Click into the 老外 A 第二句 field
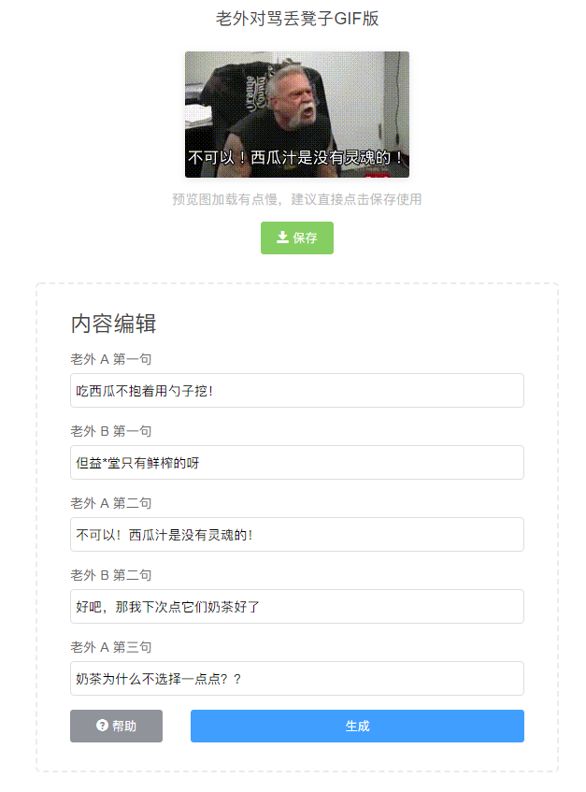The height and width of the screenshot is (792, 586). 297,535
